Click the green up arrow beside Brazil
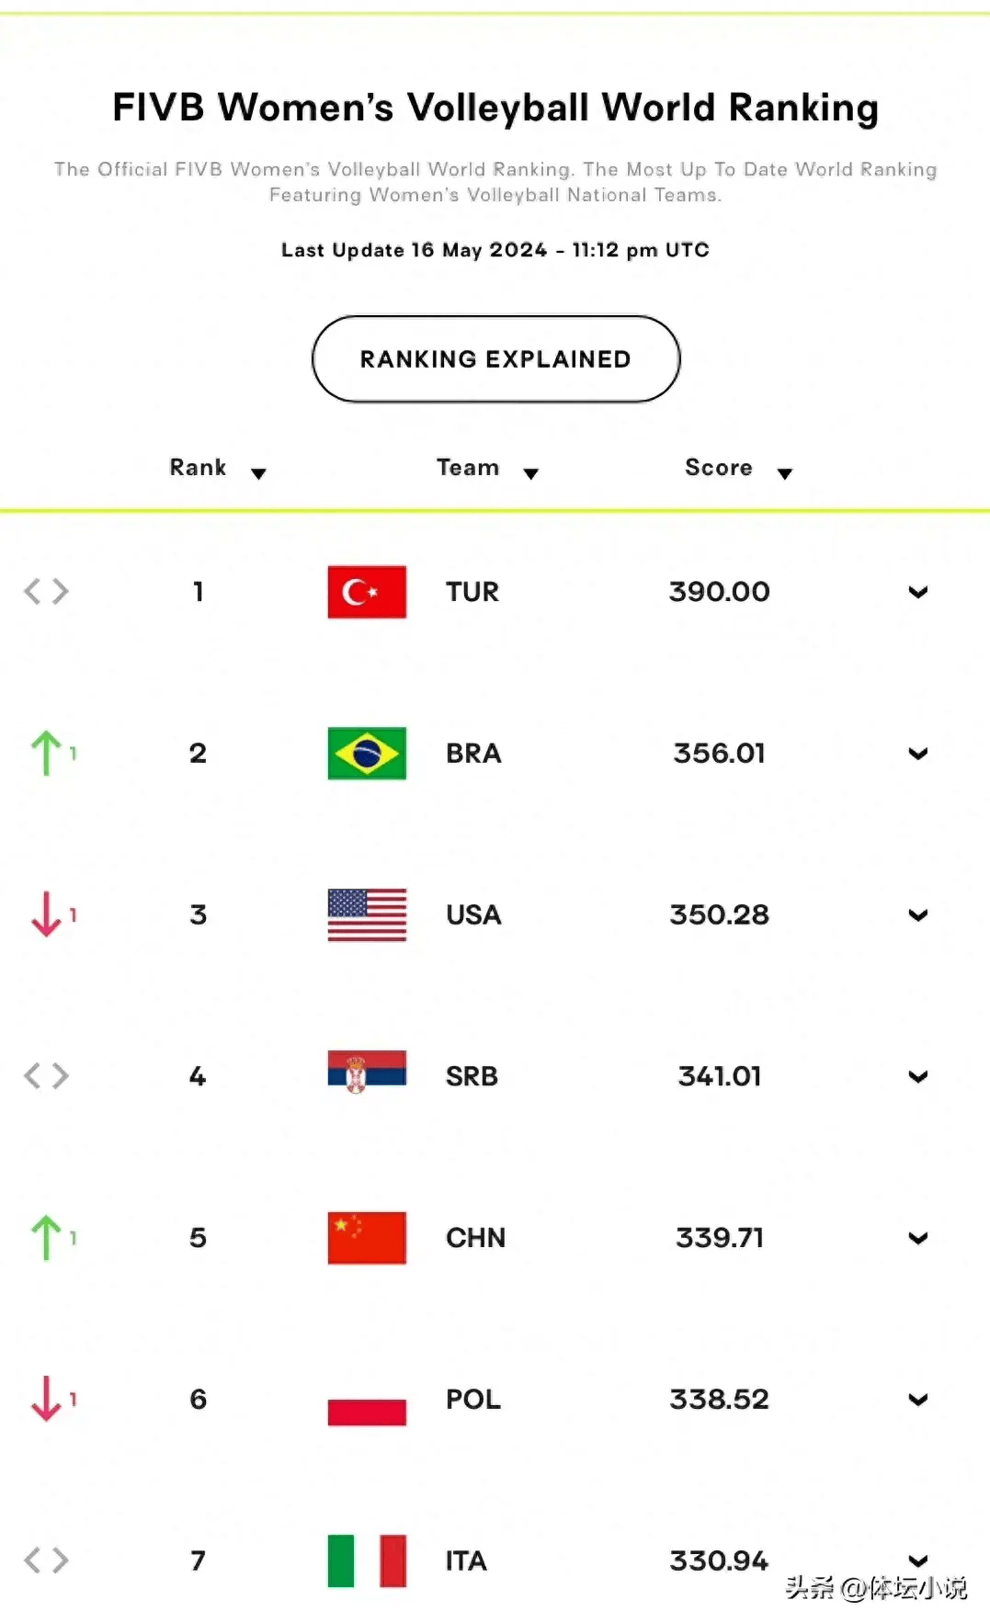Image resolution: width=990 pixels, height=1623 pixels. 46,754
